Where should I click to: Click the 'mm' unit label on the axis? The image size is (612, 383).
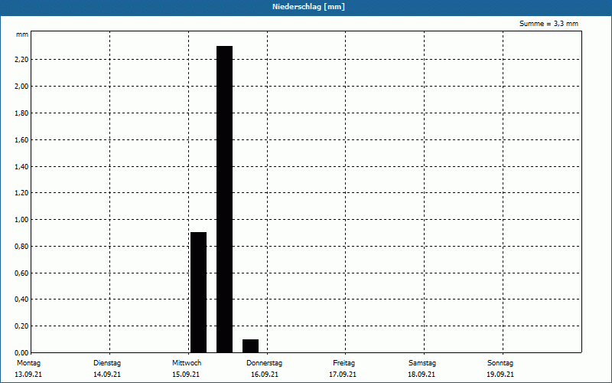coord(22,34)
